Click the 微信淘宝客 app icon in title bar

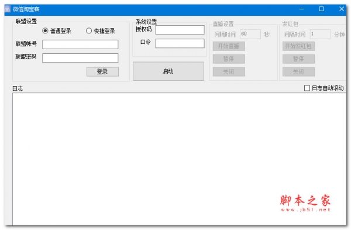(x=8, y=9)
